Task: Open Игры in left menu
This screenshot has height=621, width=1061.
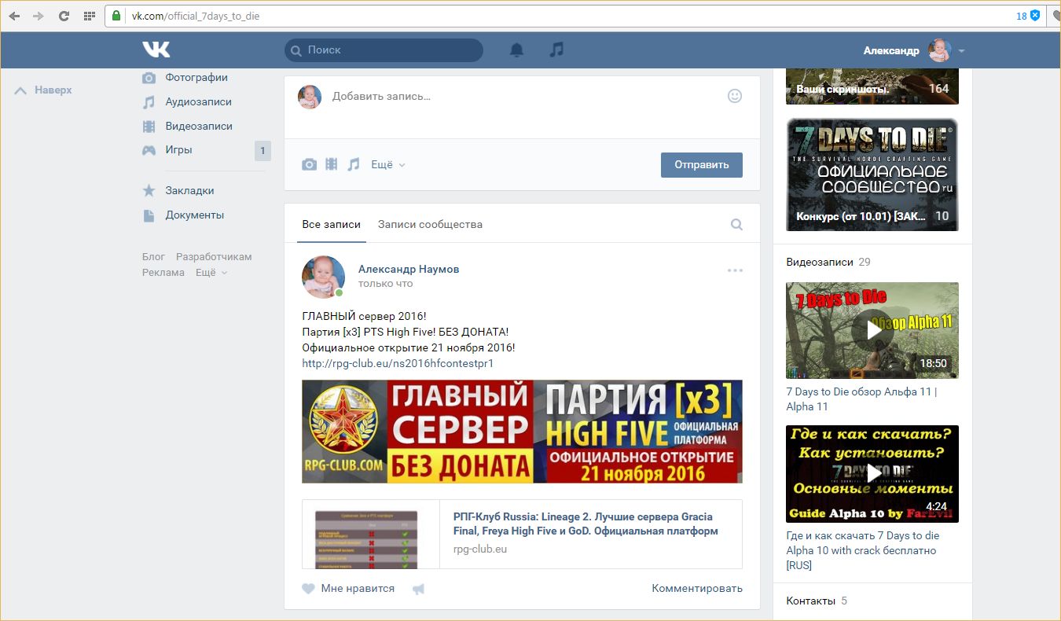Action: (x=178, y=150)
